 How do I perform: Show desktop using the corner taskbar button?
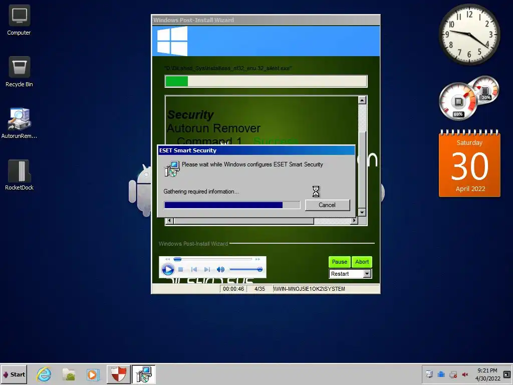[x=507, y=374]
